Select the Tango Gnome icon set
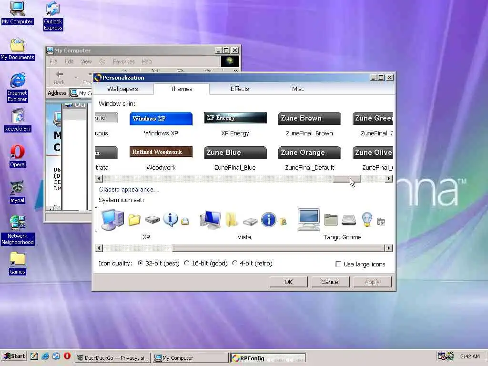The width and height of the screenshot is (488, 366). 342,224
